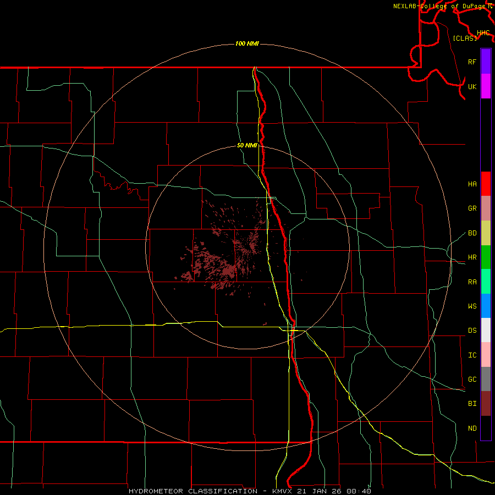
Task: Click the GC legend label
Action: click(472, 380)
